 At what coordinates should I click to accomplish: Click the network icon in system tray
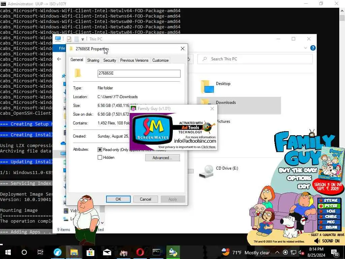(x=293, y=252)
